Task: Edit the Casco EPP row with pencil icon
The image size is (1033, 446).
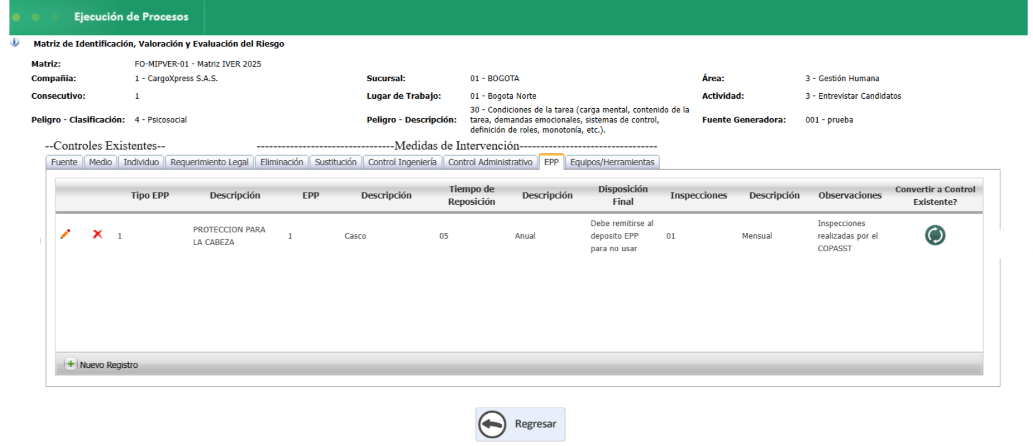Action: [x=65, y=234]
